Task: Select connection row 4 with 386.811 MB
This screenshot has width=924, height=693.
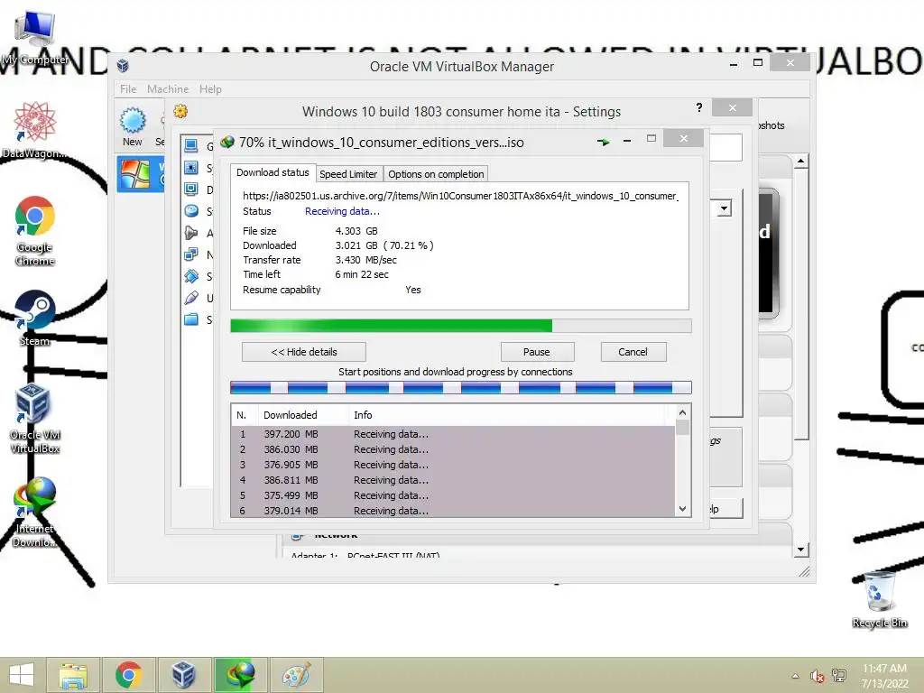Action: (x=453, y=480)
